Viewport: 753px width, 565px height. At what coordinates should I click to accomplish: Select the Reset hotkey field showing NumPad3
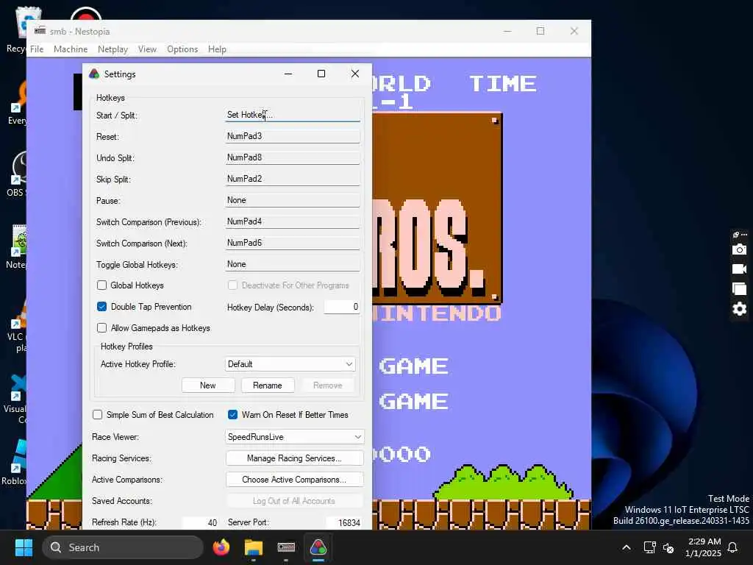292,136
